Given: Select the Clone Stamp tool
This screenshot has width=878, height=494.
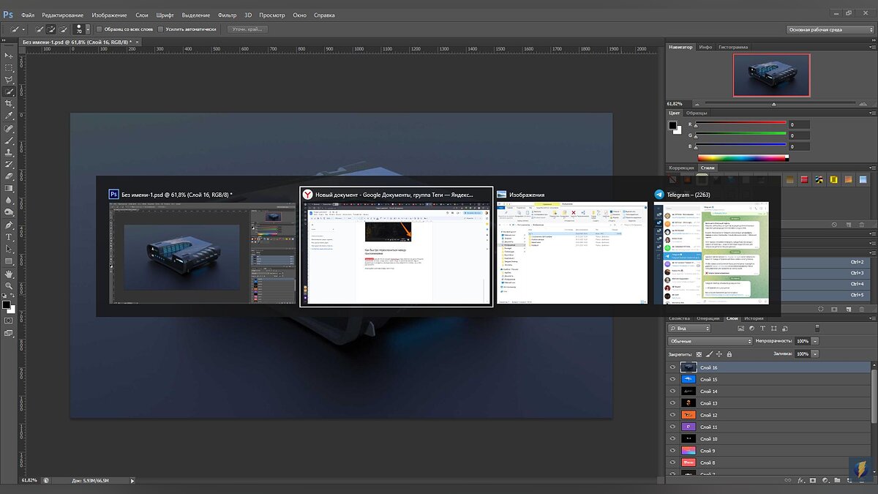Looking at the screenshot, I should coord(9,152).
